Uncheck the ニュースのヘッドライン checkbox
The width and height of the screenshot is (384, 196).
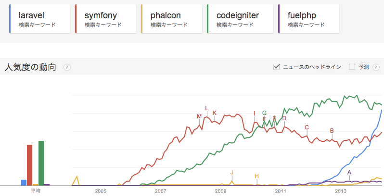click(x=277, y=67)
